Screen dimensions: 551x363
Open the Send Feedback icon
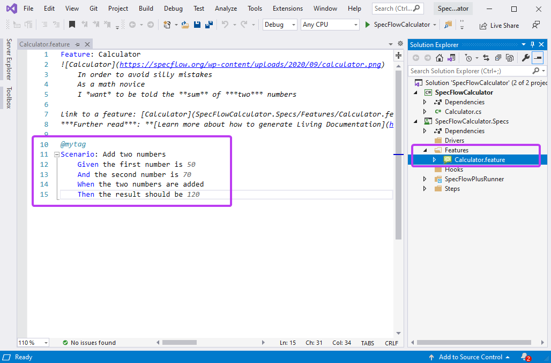click(x=536, y=25)
